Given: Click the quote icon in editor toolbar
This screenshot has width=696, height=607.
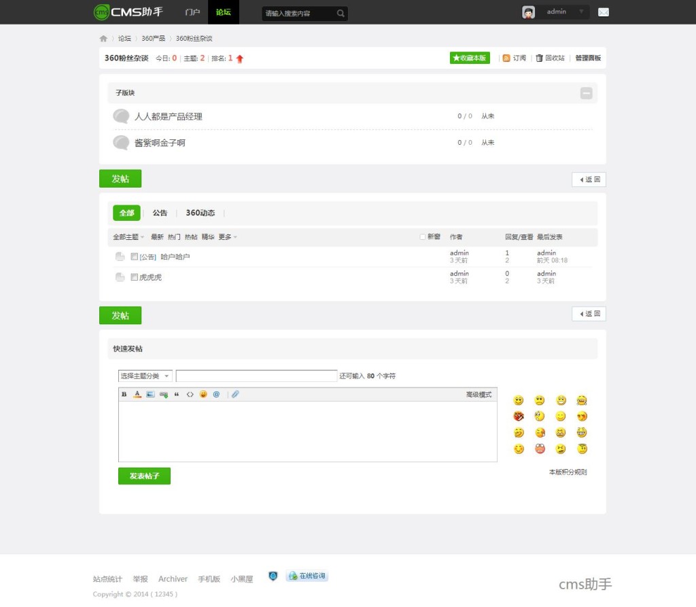Looking at the screenshot, I should point(177,394).
